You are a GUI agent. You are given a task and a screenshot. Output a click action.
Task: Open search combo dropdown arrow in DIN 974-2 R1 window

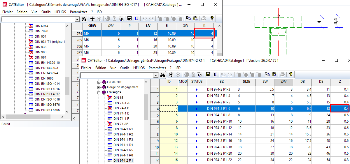pos(156,75)
